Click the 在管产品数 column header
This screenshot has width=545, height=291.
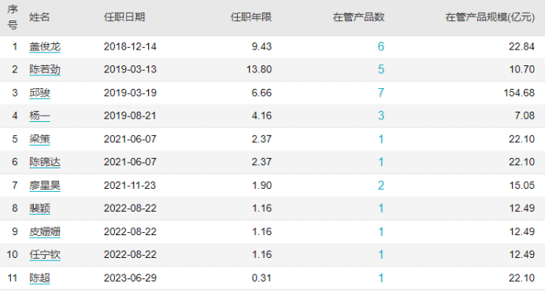(358, 17)
